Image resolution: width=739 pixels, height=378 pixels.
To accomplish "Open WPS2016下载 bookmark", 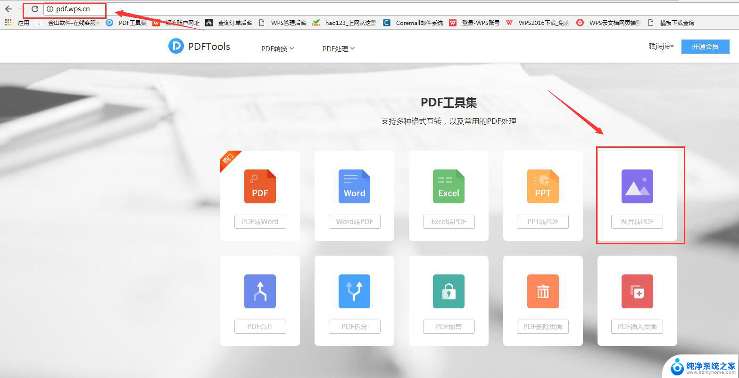I will pos(538,23).
